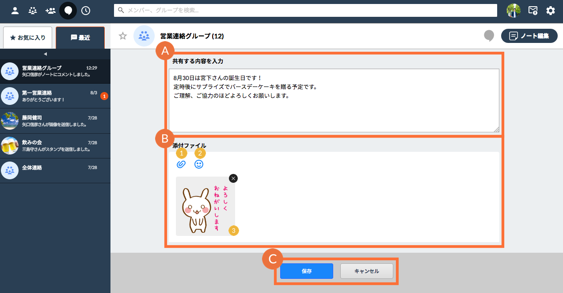Open the settings gear icon
The height and width of the screenshot is (293, 563).
[551, 11]
